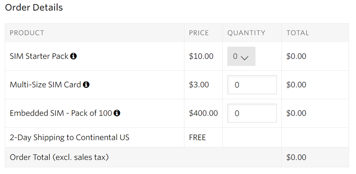Focus Embedded SIM quantity input field
The image size is (356, 174).
[252, 113]
